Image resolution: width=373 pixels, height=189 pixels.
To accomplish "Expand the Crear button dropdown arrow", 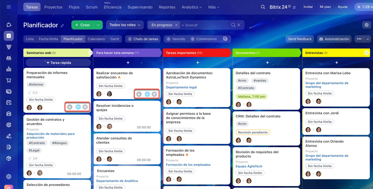I will click(98, 25).
